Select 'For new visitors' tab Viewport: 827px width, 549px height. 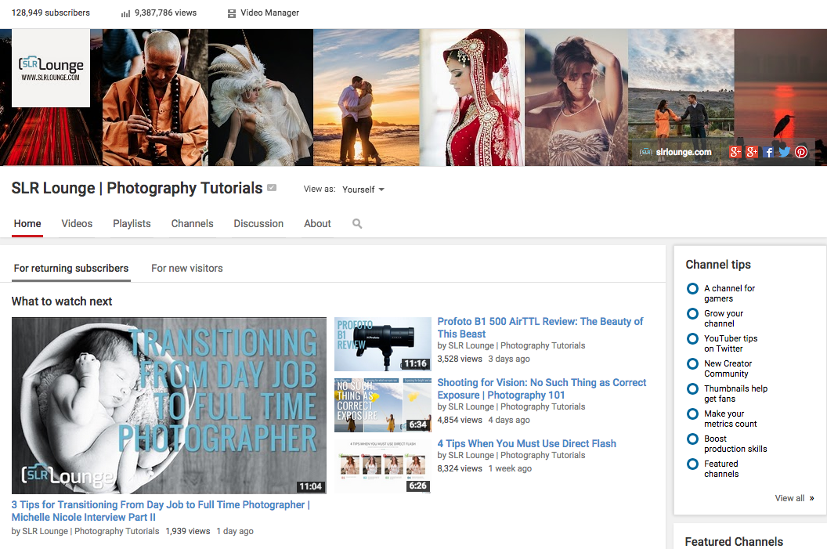coord(186,269)
